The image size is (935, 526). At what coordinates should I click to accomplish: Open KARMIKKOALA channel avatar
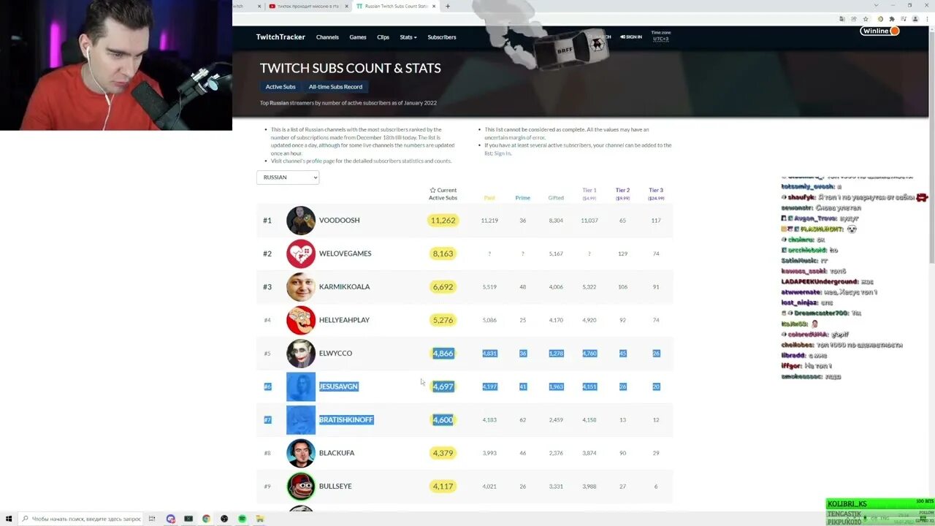point(300,287)
